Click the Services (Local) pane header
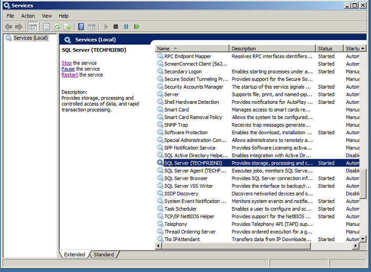 (96, 39)
